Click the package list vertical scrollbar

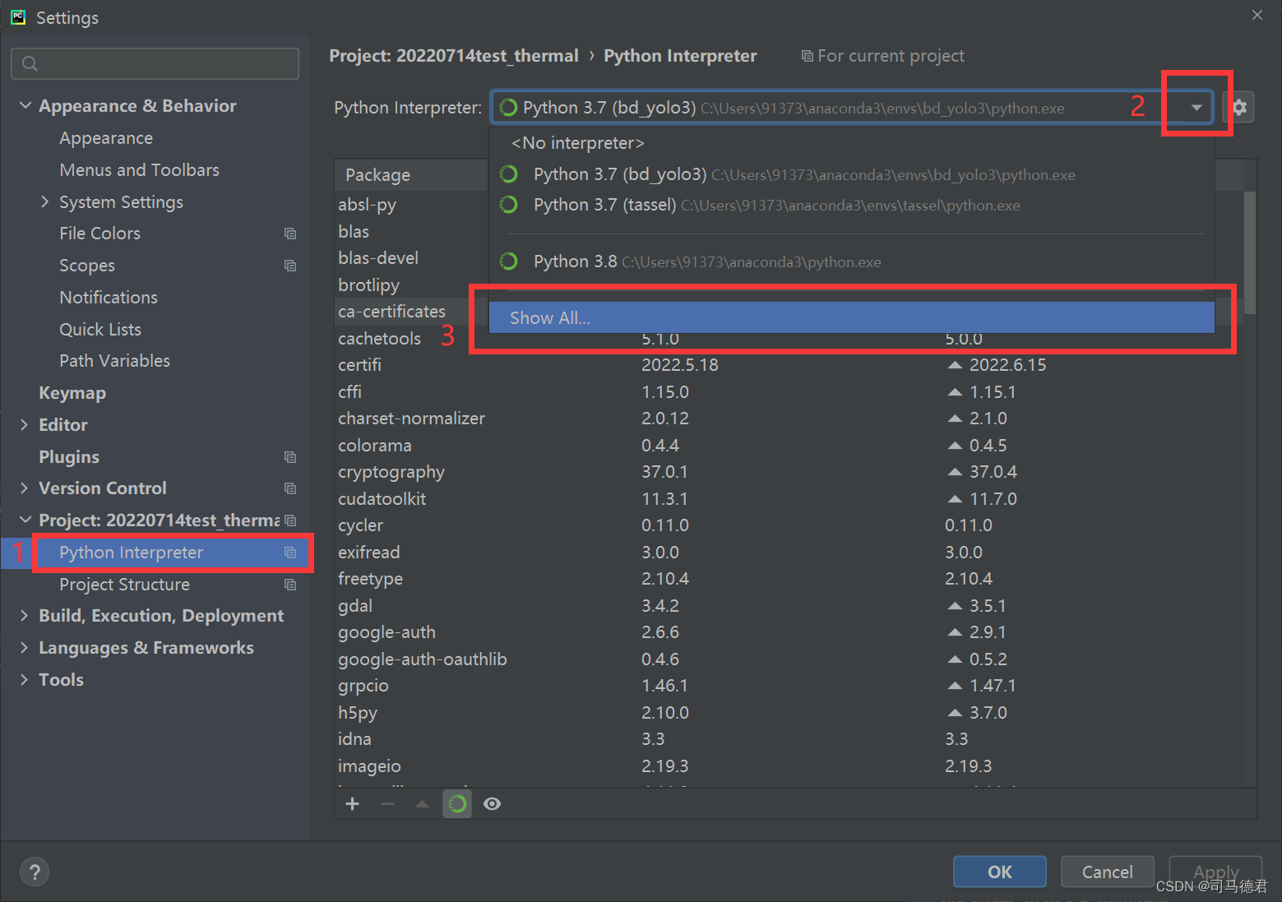click(1250, 253)
